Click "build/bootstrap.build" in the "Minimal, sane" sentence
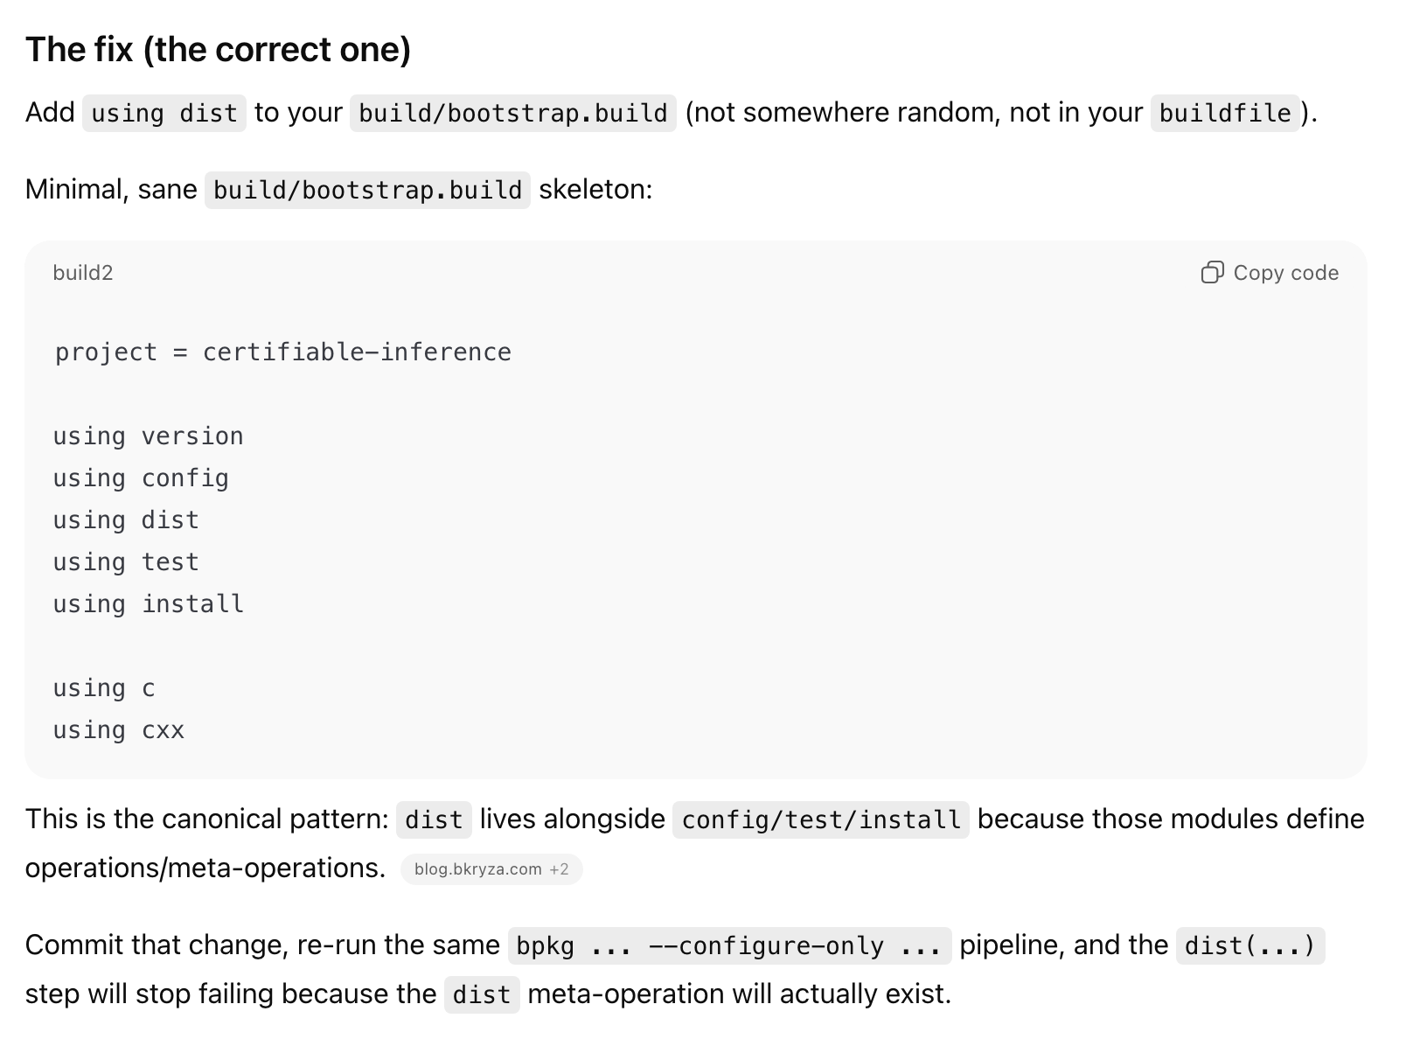 pos(367,191)
